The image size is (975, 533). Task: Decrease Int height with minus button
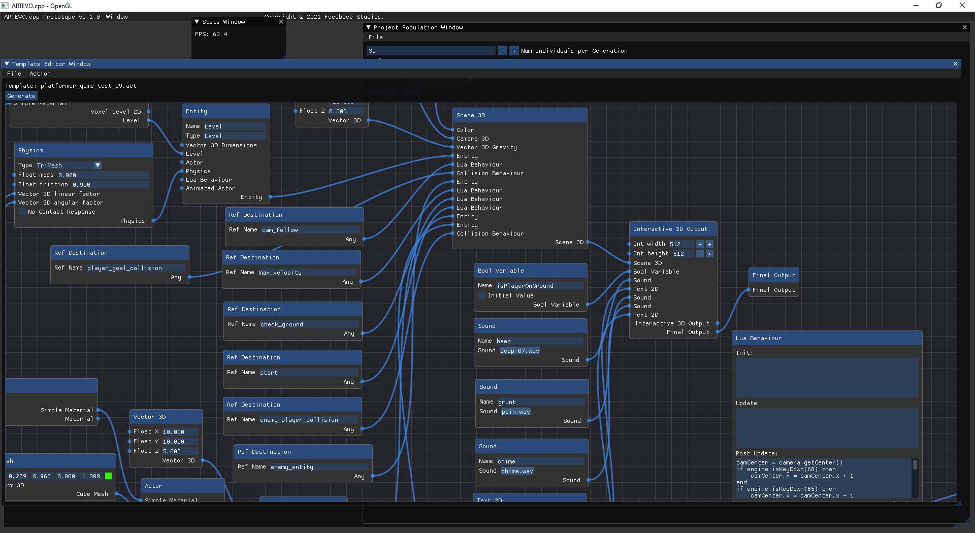click(700, 254)
